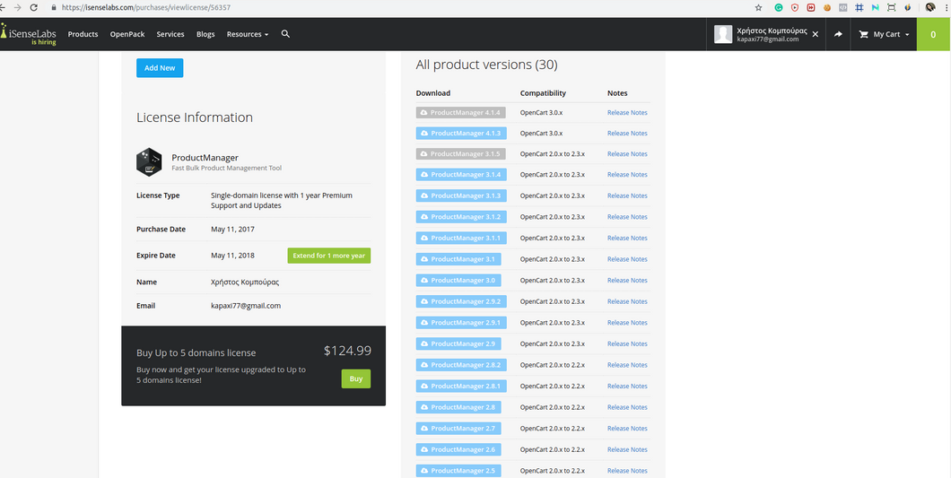Download ProductManager 4.1.3

461,134
